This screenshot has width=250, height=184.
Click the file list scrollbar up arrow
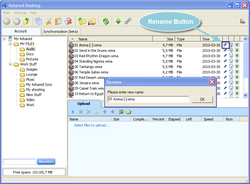click(245, 39)
